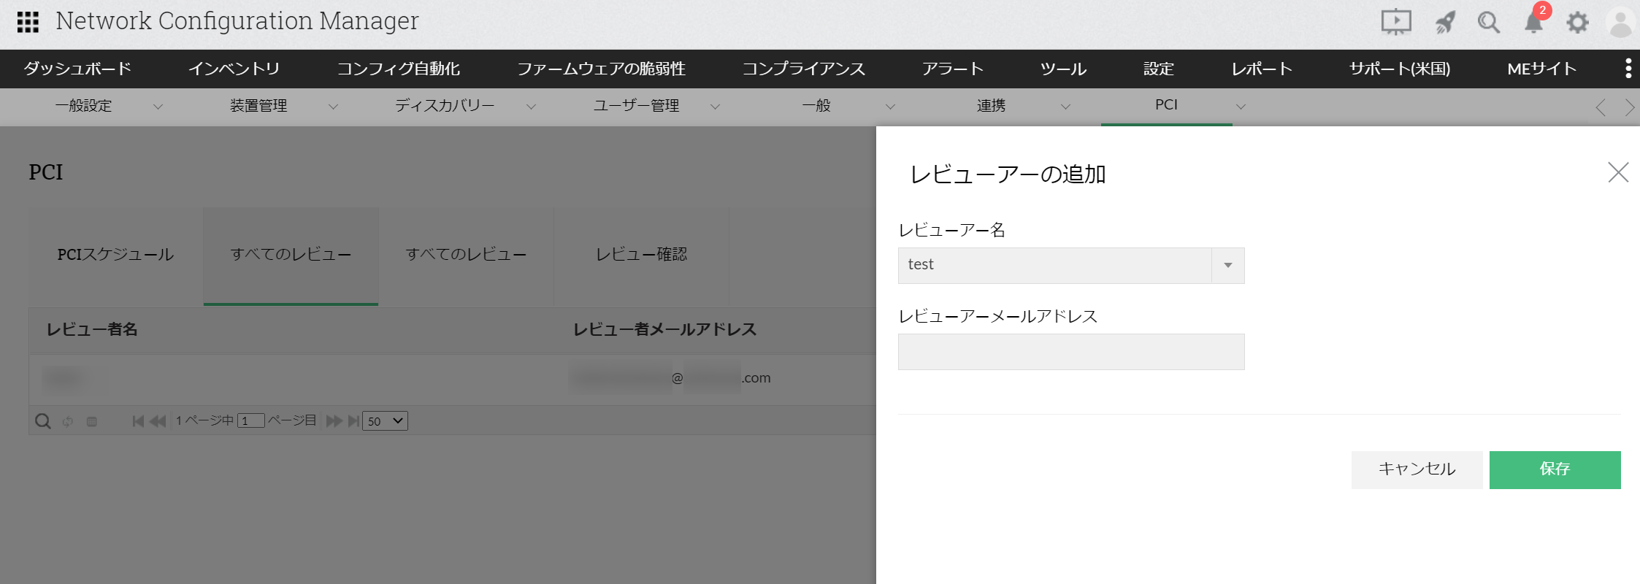The width and height of the screenshot is (1640, 584).
Task: Open the インベントリ menu
Action: tap(234, 69)
